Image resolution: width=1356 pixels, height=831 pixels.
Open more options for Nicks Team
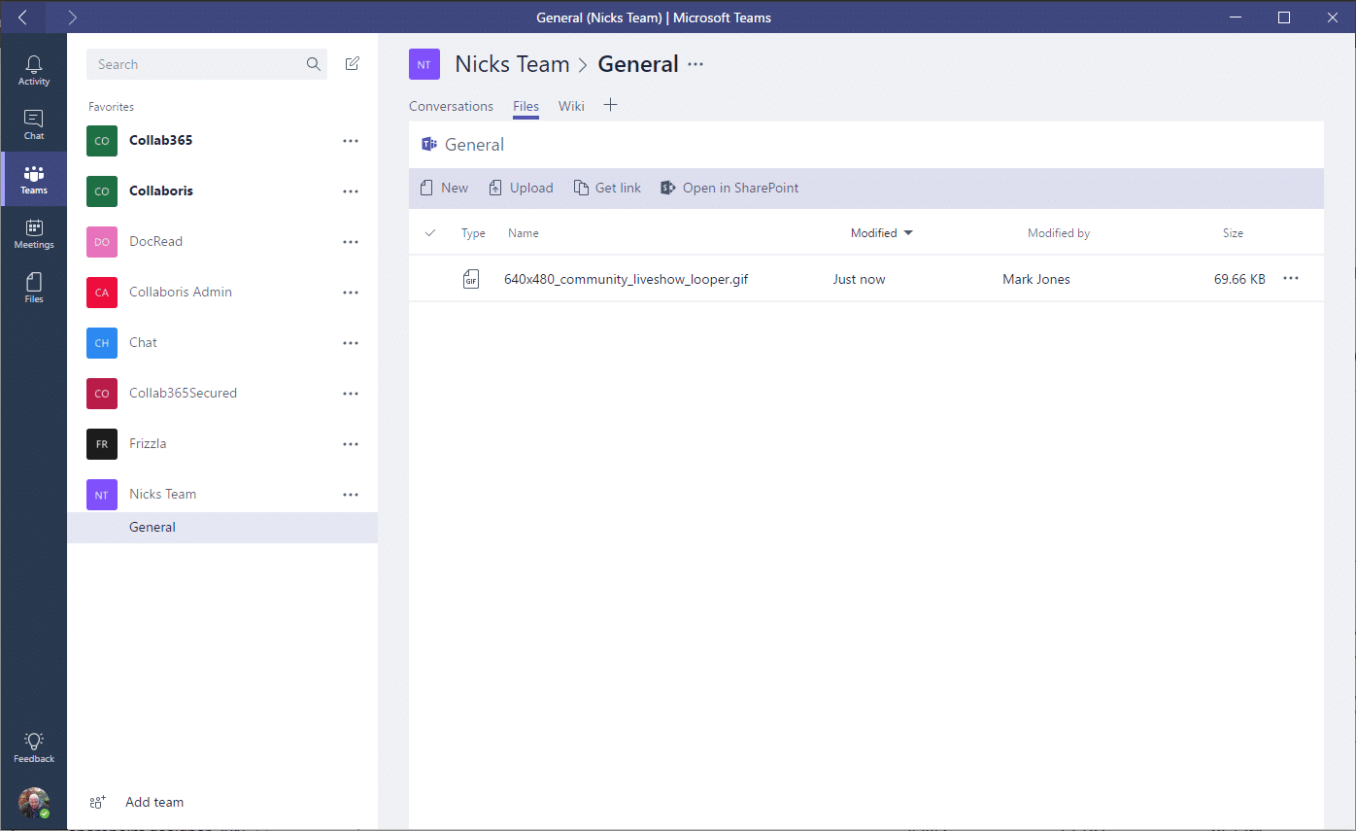(351, 495)
